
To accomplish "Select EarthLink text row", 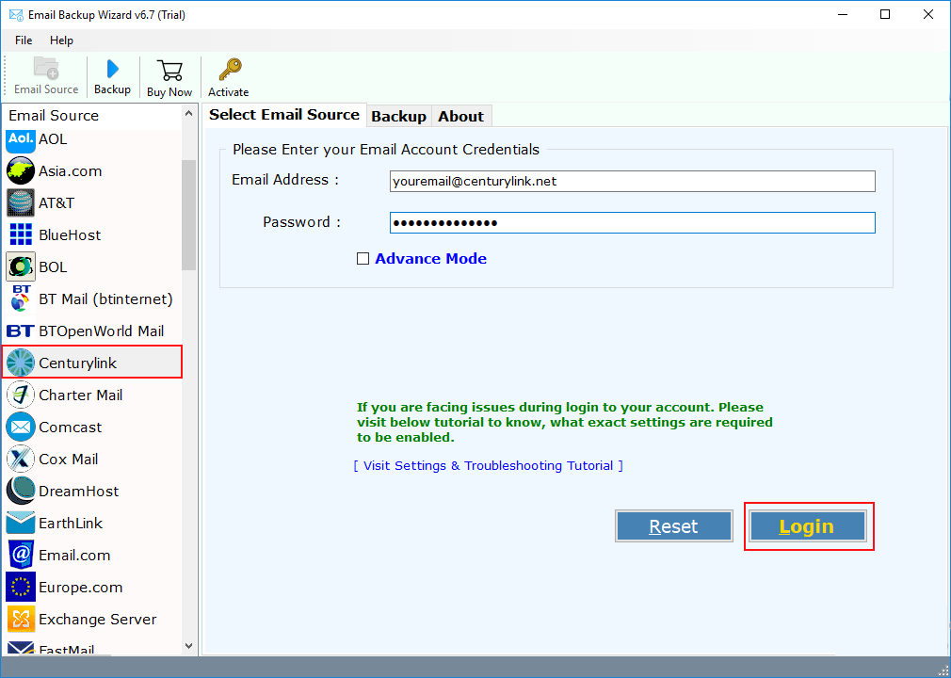I will click(71, 523).
